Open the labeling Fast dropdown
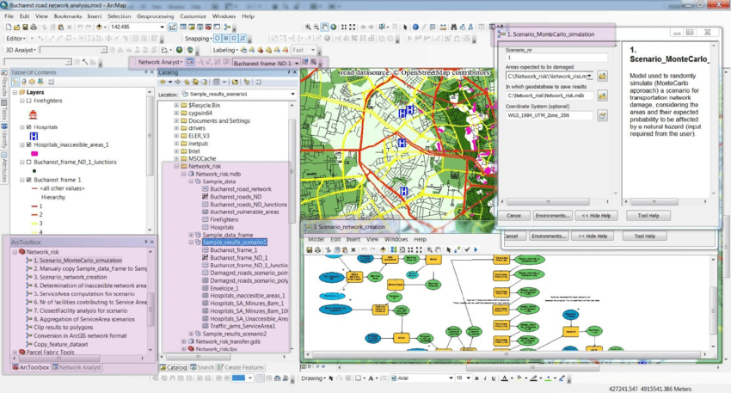 313,50
